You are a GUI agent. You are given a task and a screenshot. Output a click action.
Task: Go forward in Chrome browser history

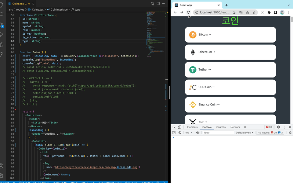(x=182, y=12)
